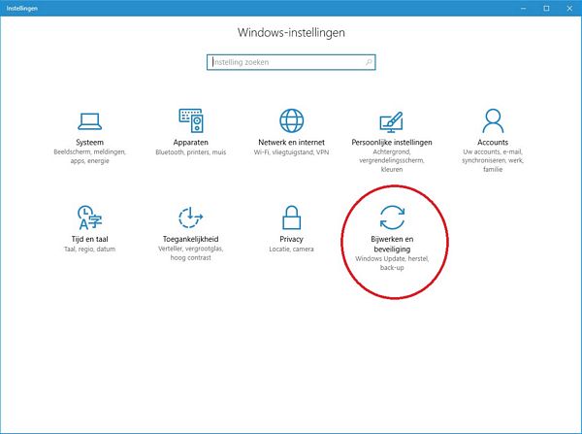Maximize the Instellingen window
Screen dimensions: 582x434
point(545,8)
